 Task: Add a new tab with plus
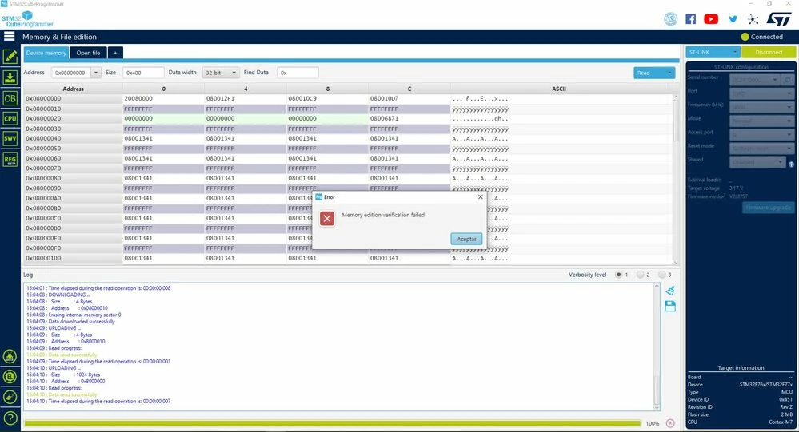coord(115,53)
